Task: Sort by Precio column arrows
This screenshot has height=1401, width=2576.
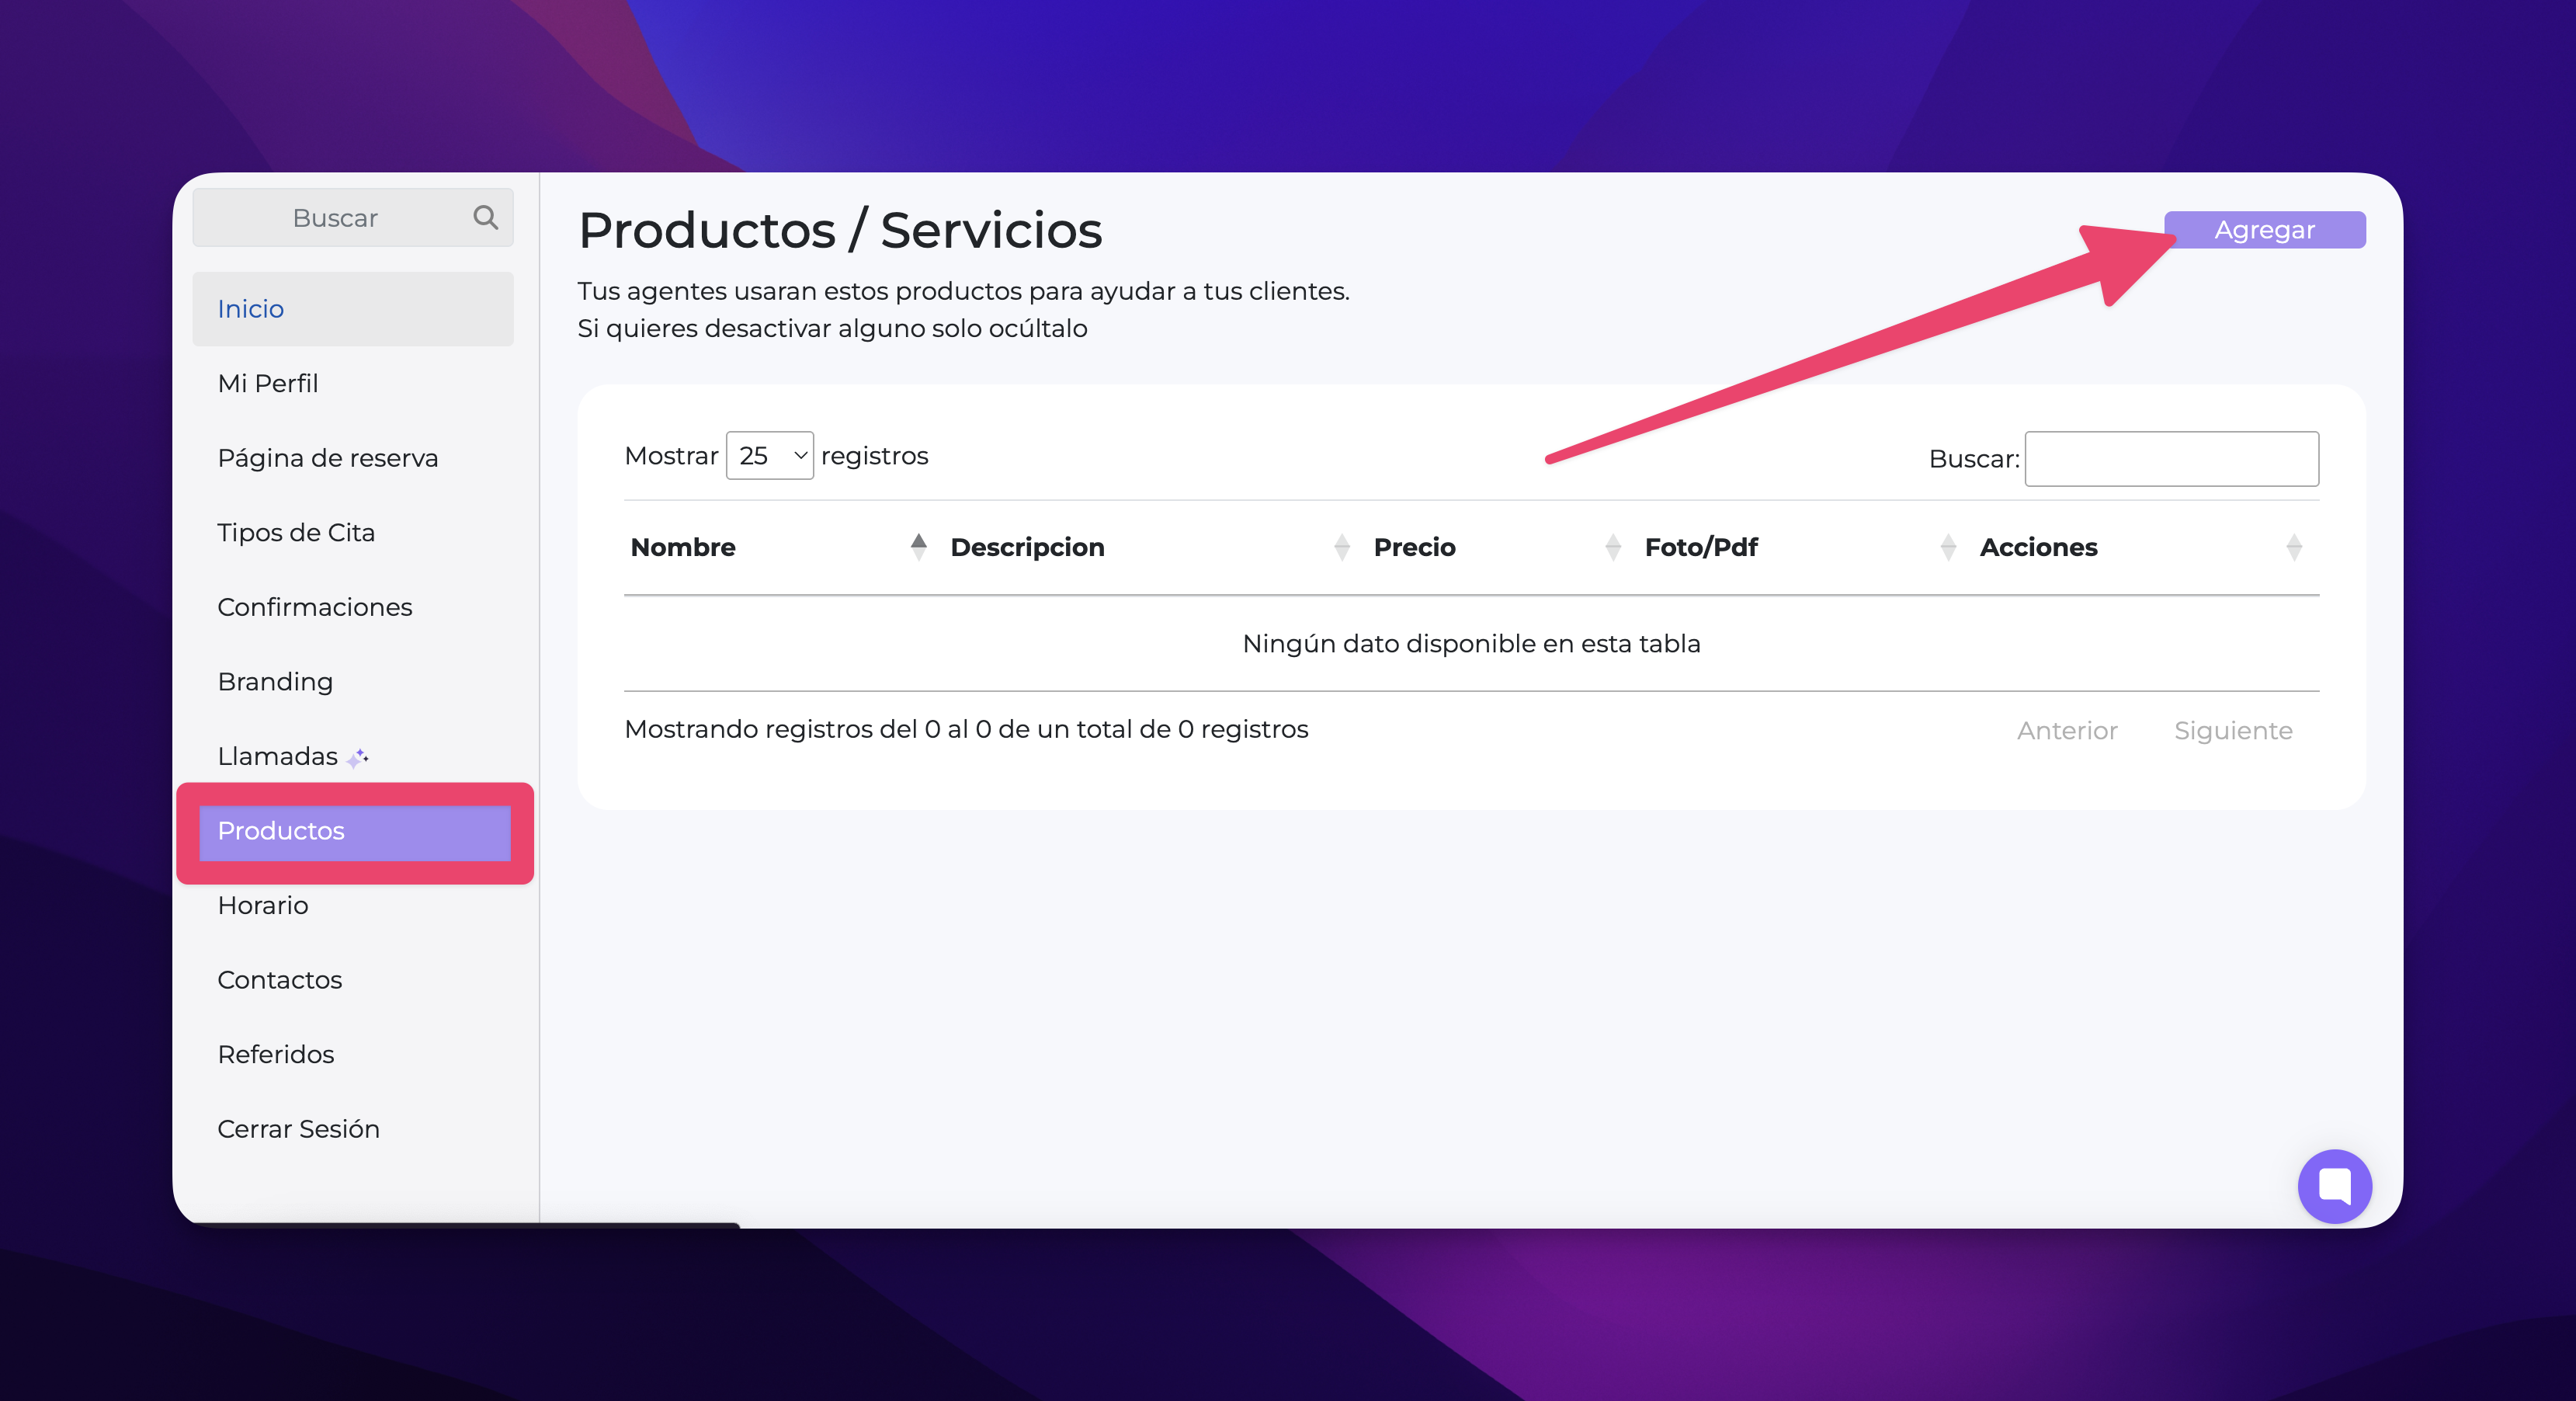Action: [x=1613, y=547]
